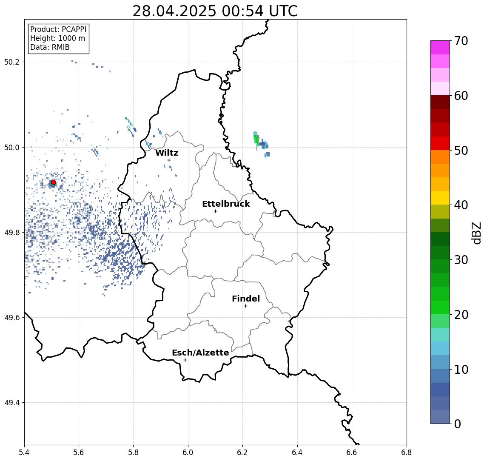Click the plus marker below the Wiltz label
Viewport: 487px width, 461px height.
click(169, 160)
